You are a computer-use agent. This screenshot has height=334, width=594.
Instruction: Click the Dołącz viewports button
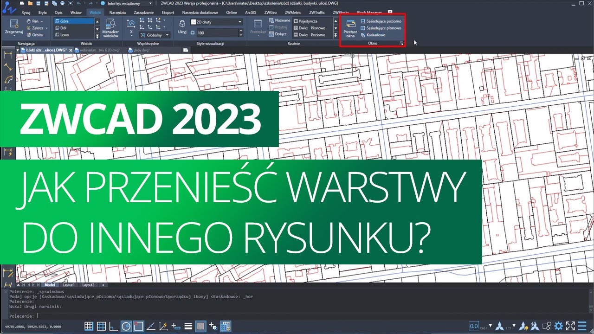(x=278, y=34)
